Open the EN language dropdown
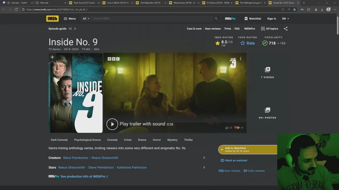This screenshot has height=190, width=339. tap(286, 18)
